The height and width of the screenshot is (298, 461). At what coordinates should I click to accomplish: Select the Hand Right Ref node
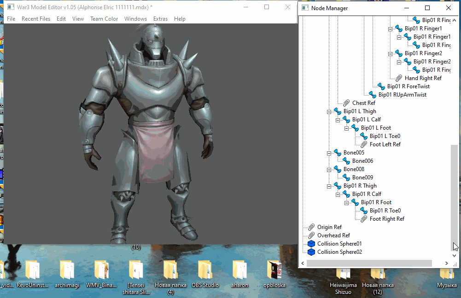(423, 78)
